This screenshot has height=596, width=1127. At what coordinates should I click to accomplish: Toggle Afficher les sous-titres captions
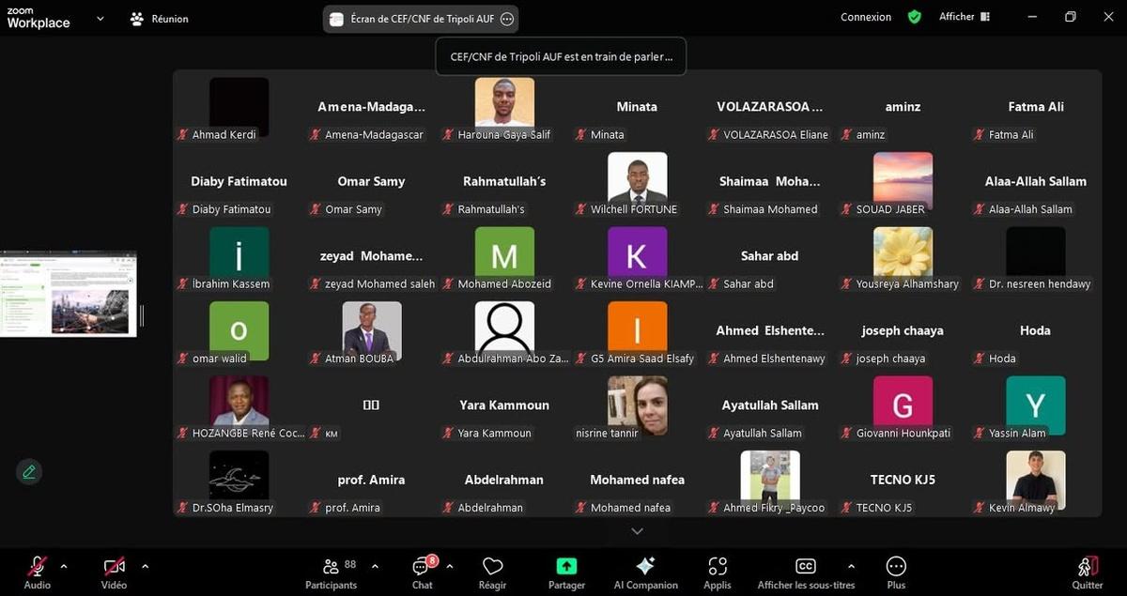point(806,572)
